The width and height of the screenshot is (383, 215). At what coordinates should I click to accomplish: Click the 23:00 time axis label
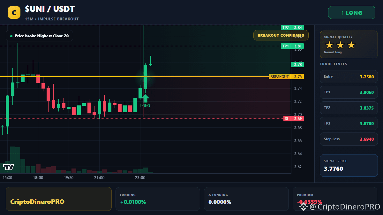coord(140,178)
